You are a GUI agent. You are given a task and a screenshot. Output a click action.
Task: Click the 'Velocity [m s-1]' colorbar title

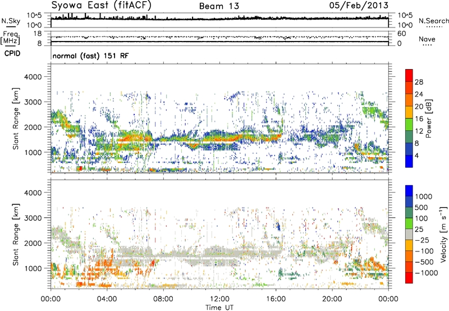(x=443, y=234)
